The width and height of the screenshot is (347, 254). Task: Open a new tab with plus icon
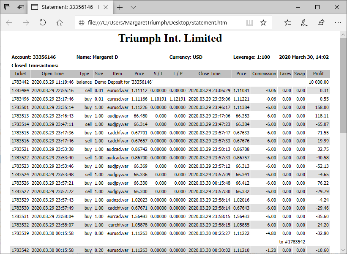120,7
